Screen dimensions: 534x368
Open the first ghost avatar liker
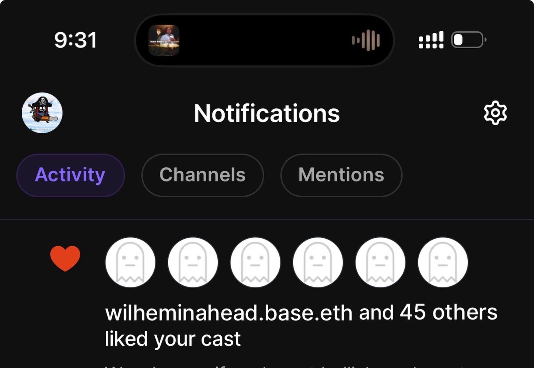[x=130, y=262]
